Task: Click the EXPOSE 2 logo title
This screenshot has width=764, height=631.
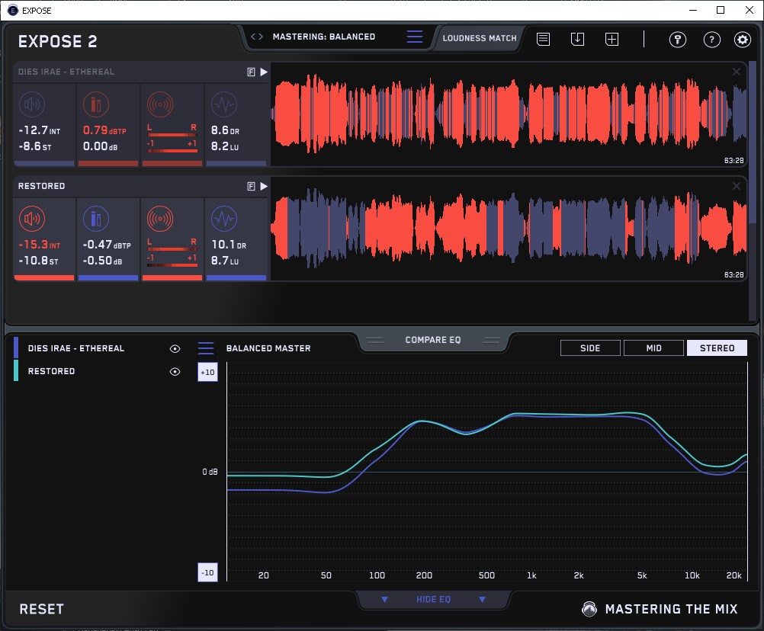Action: tap(57, 41)
